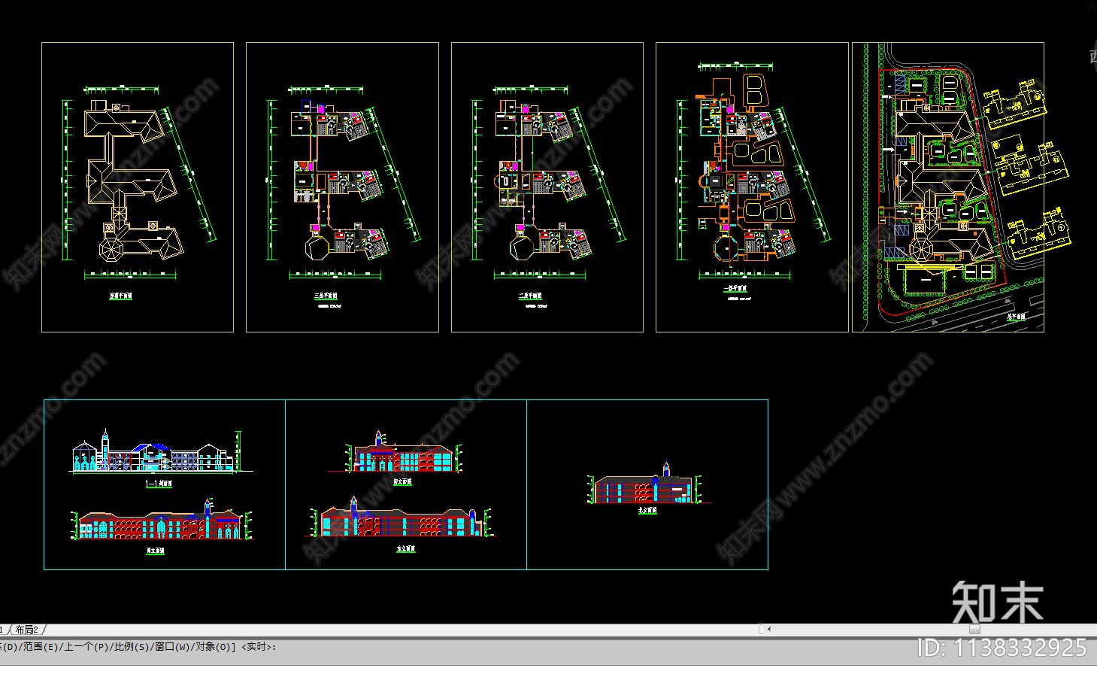This screenshot has width=1097, height=677.
Task: Select the roof plan drawing sheet
Action: tap(138, 187)
